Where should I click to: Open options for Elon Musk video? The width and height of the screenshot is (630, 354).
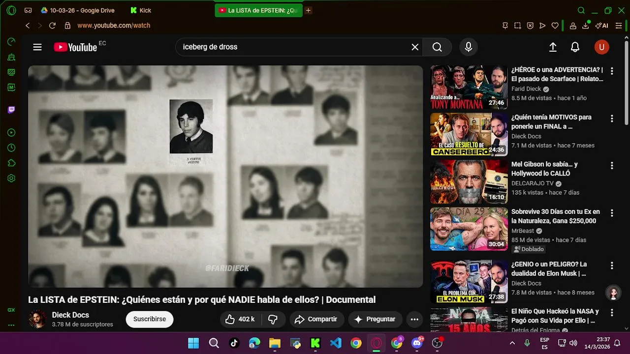tap(612, 266)
